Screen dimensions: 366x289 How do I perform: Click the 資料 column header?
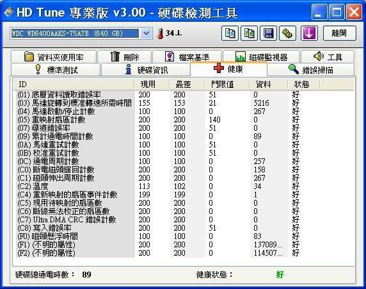tap(269, 85)
